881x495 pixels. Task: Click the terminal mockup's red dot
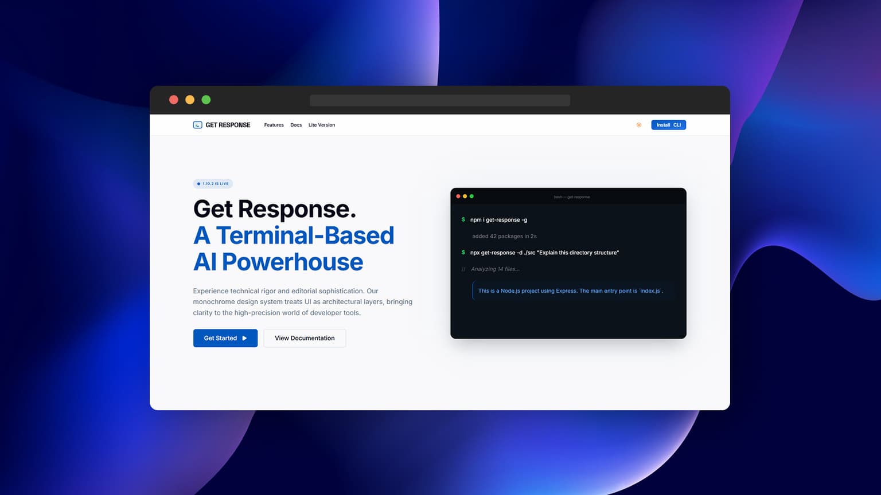pyautogui.click(x=458, y=197)
